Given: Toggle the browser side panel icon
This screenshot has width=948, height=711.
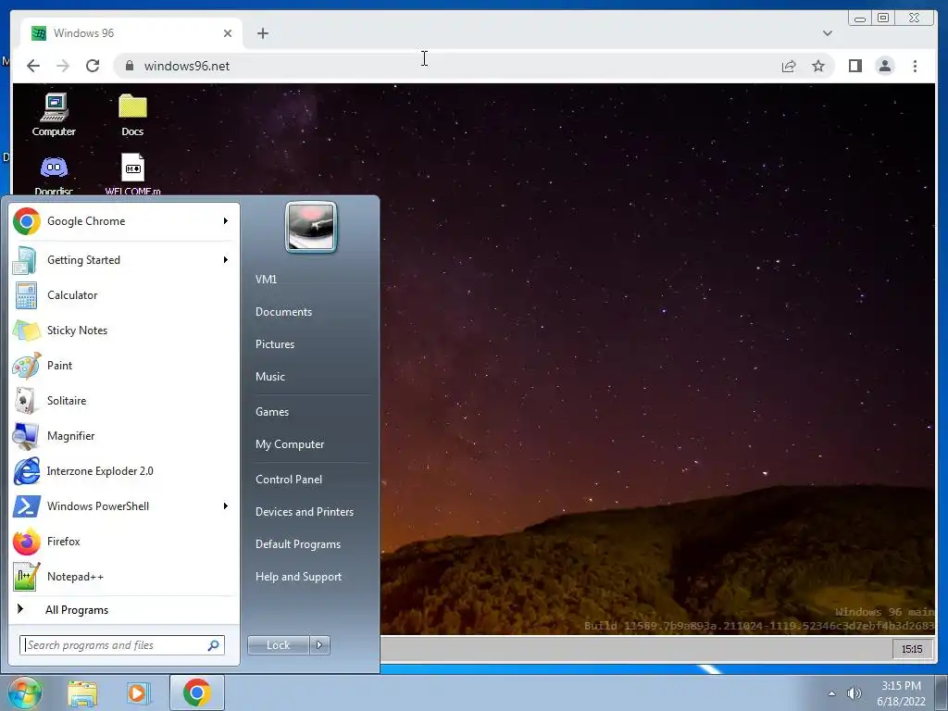Looking at the screenshot, I should pos(854,66).
